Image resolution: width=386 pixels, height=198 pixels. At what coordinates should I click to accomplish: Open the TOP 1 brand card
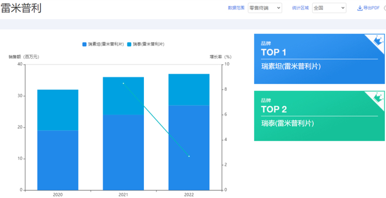point(319,59)
